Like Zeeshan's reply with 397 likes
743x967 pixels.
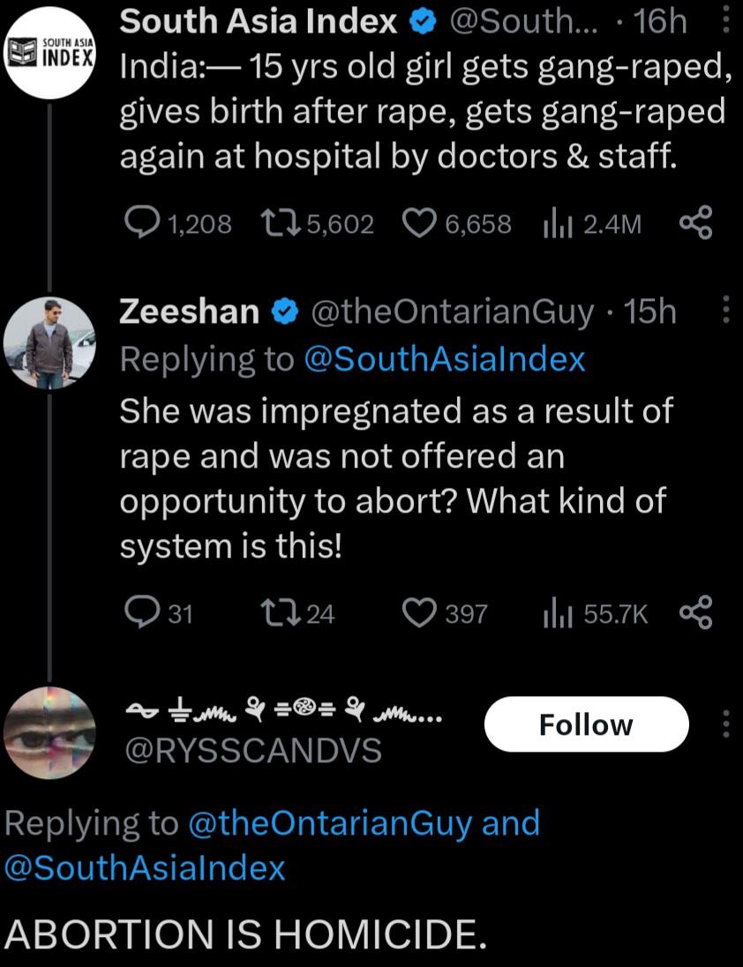pyautogui.click(x=418, y=613)
